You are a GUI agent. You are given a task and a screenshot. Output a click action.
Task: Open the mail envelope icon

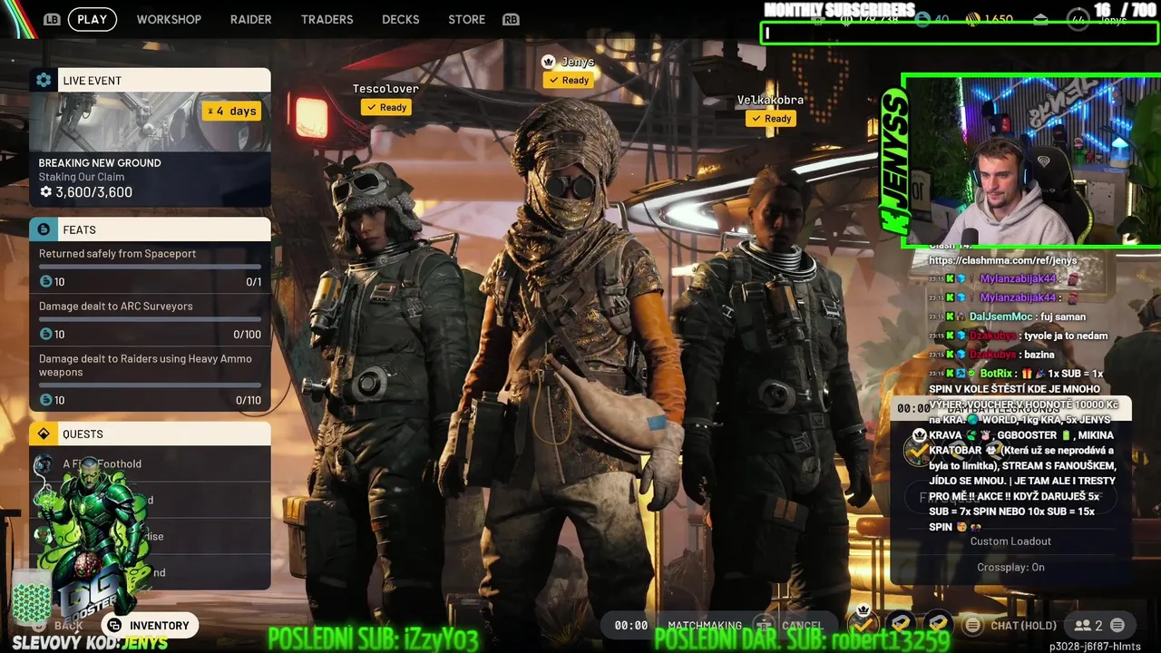coord(1040,19)
